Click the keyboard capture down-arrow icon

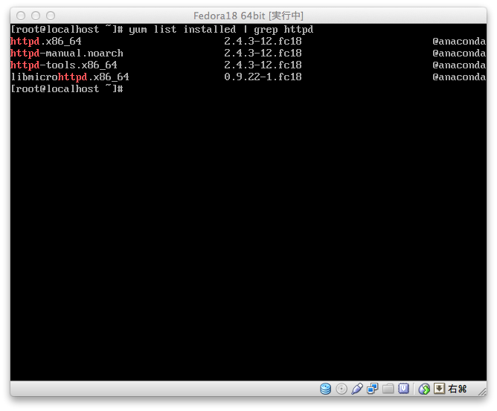(439, 389)
